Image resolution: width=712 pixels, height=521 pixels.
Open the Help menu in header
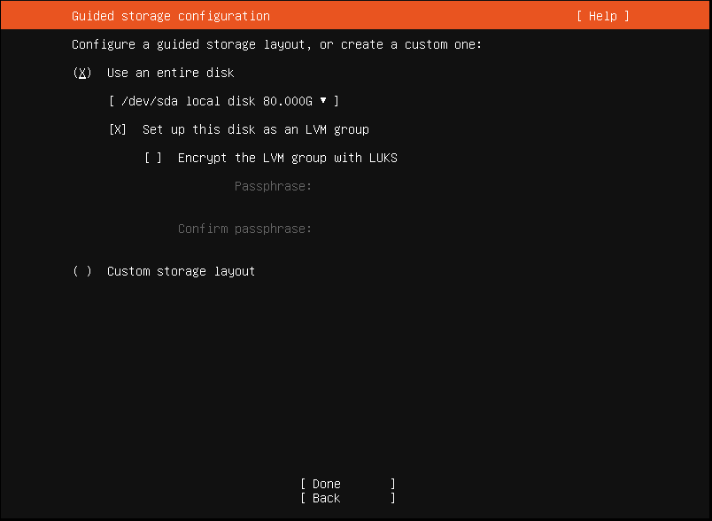click(x=602, y=16)
